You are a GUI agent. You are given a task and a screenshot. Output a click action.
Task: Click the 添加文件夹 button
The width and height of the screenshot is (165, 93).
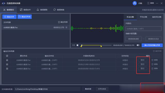coord(25,17)
